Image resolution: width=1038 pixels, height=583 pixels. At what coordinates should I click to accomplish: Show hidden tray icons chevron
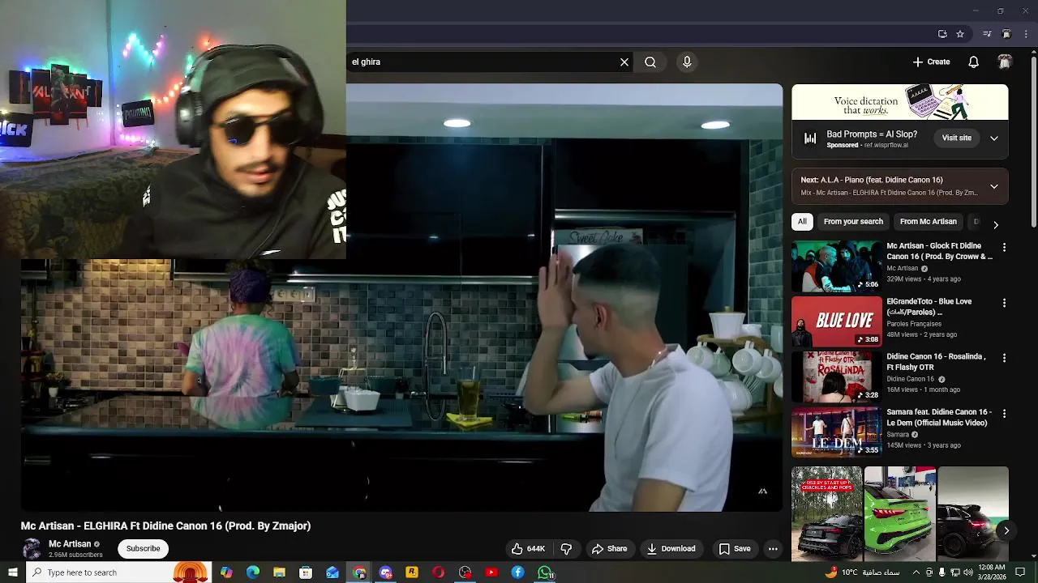pos(916,572)
